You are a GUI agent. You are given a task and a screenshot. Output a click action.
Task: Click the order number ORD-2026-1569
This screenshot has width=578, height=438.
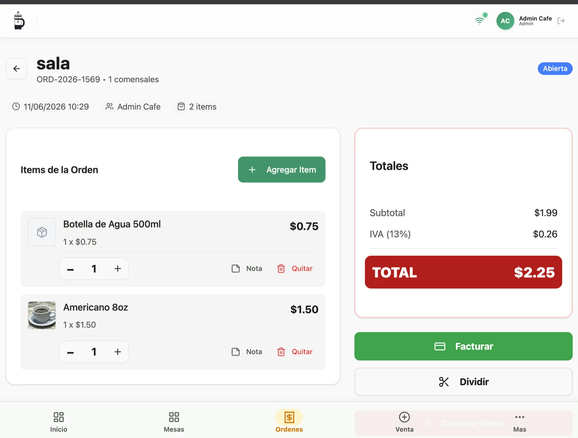tap(68, 79)
